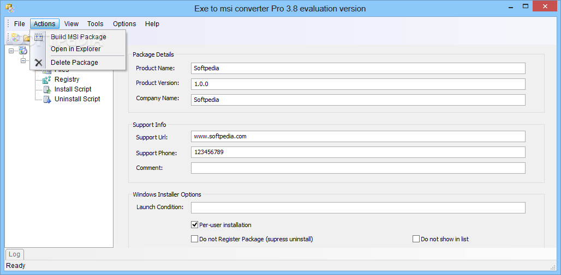
Task: Click the Product Name field
Action: [x=358, y=68]
